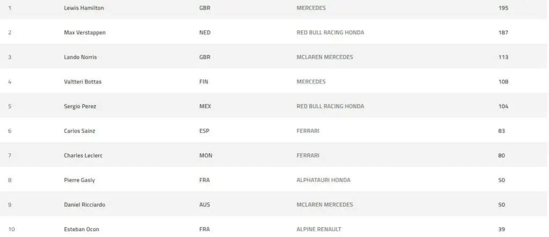Image resolution: width=549 pixels, height=237 pixels.
Task: Click ALPINE RENAULT team name
Action: point(319,230)
